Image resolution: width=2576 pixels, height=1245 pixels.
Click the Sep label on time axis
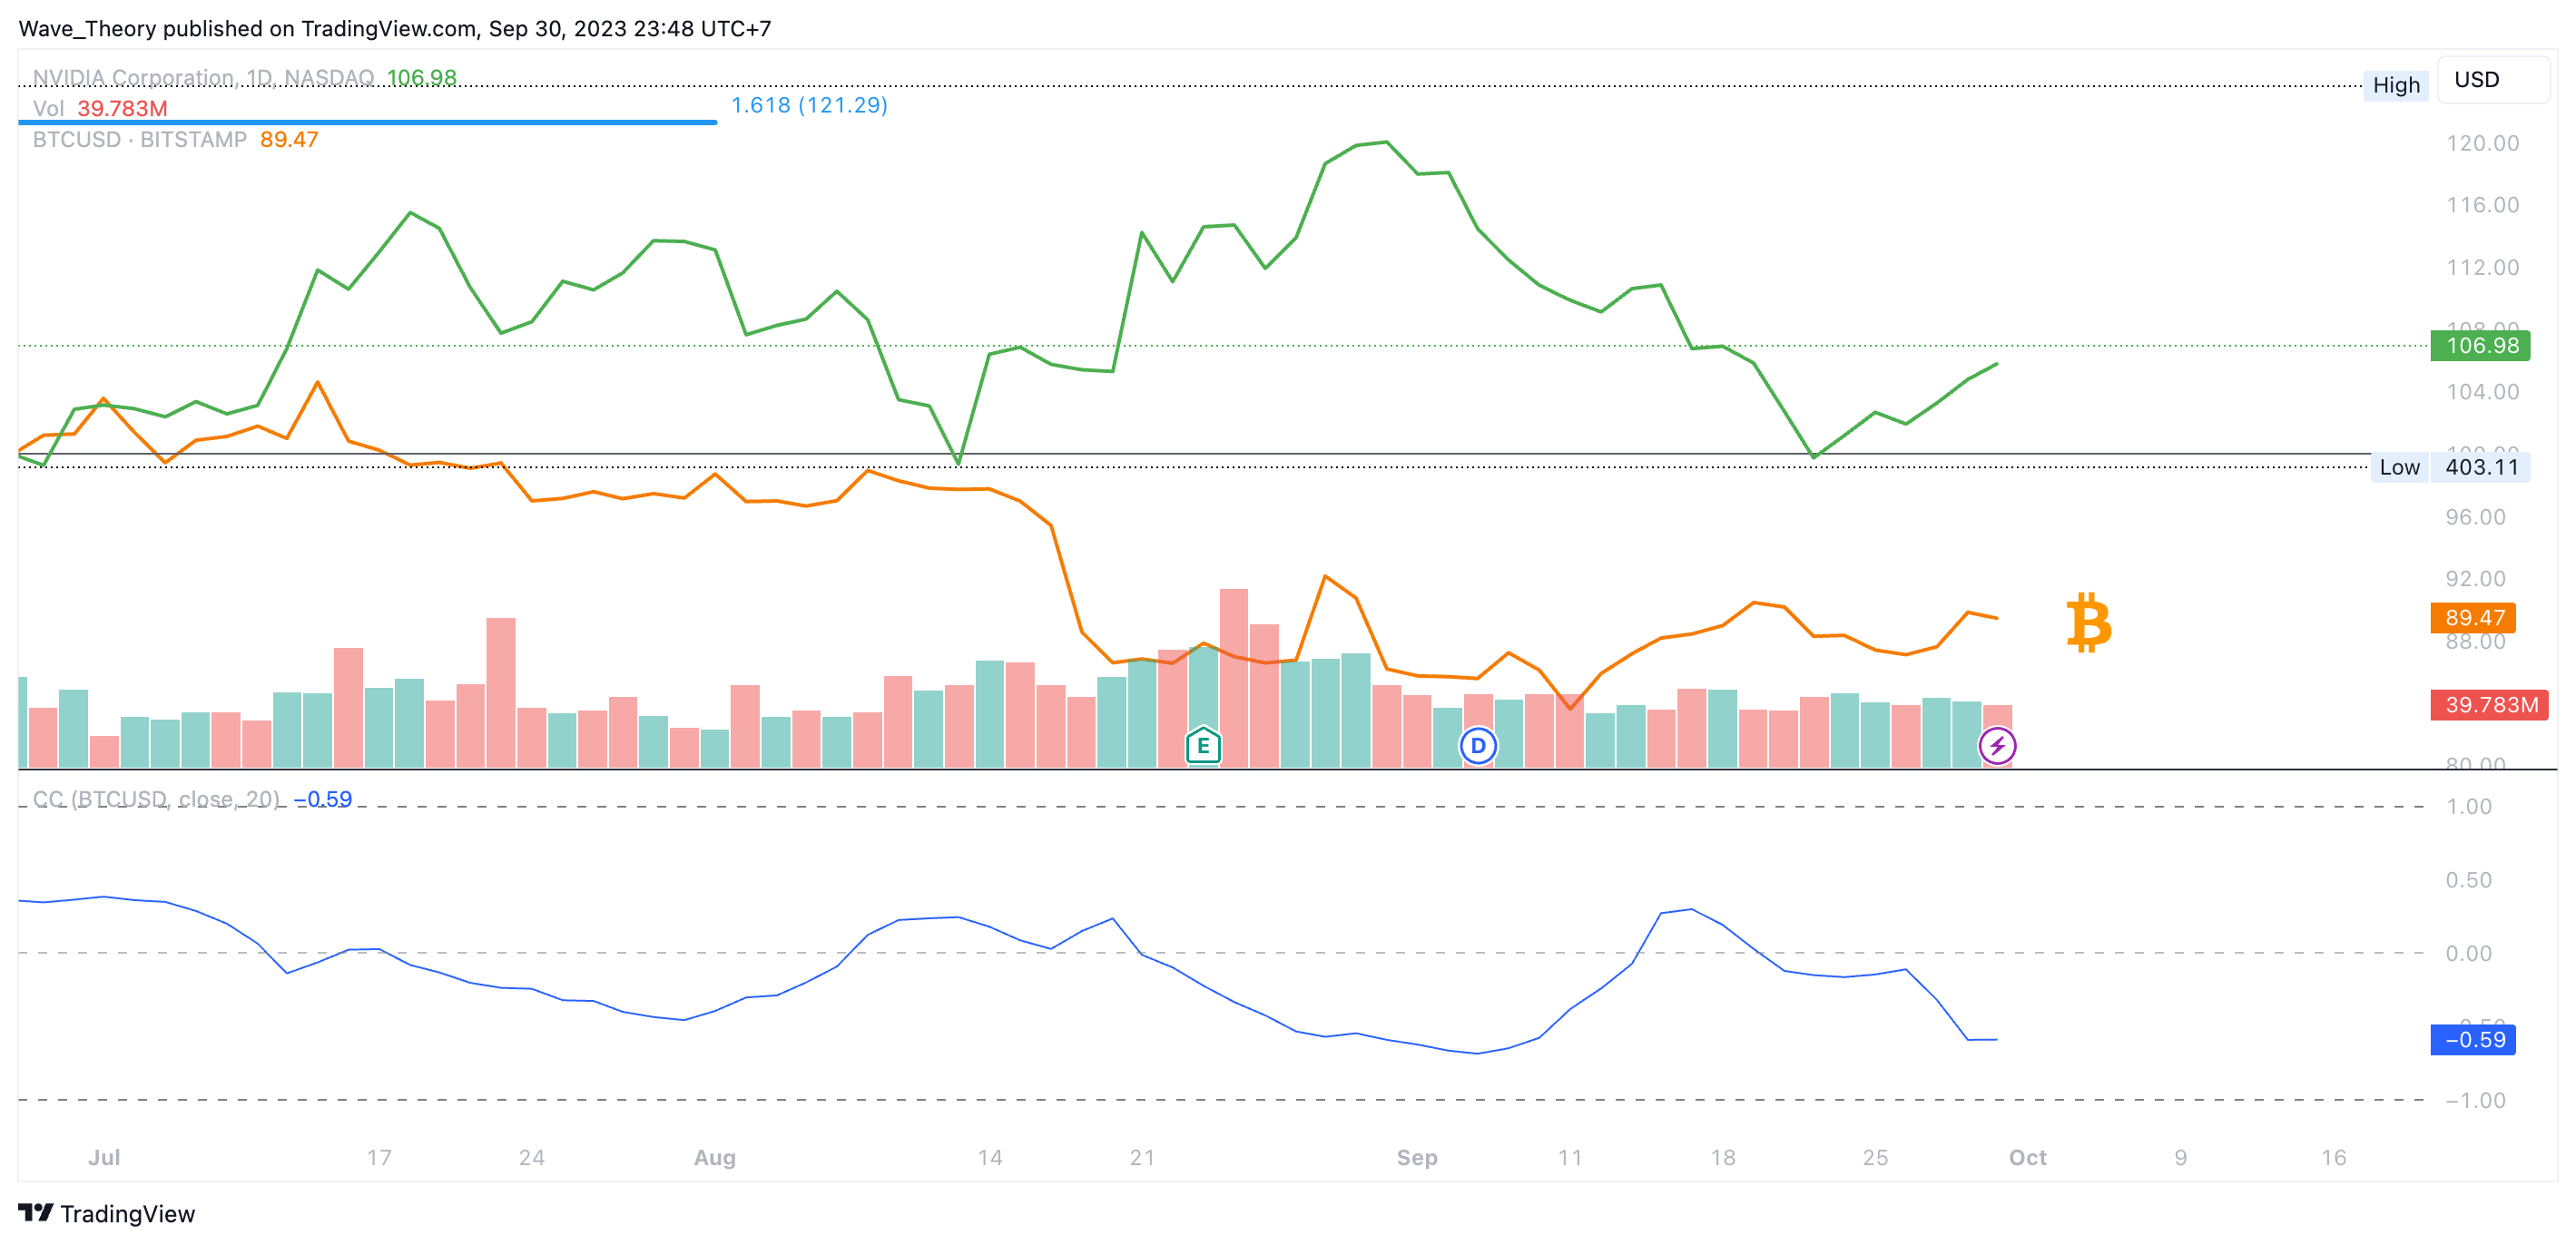(1416, 1157)
